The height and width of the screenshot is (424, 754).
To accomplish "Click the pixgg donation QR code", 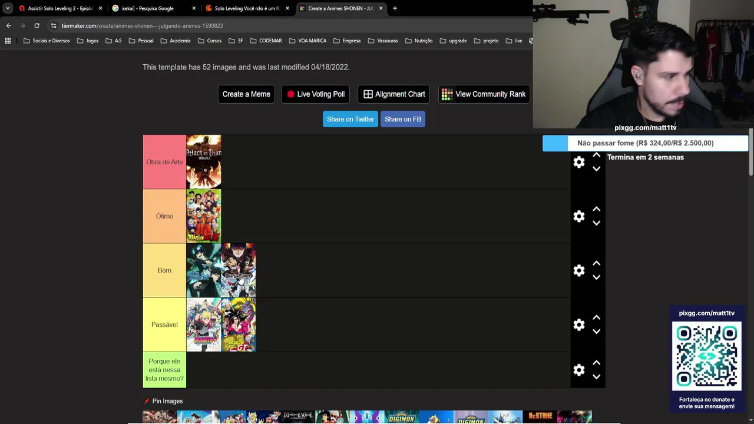I will click(707, 356).
